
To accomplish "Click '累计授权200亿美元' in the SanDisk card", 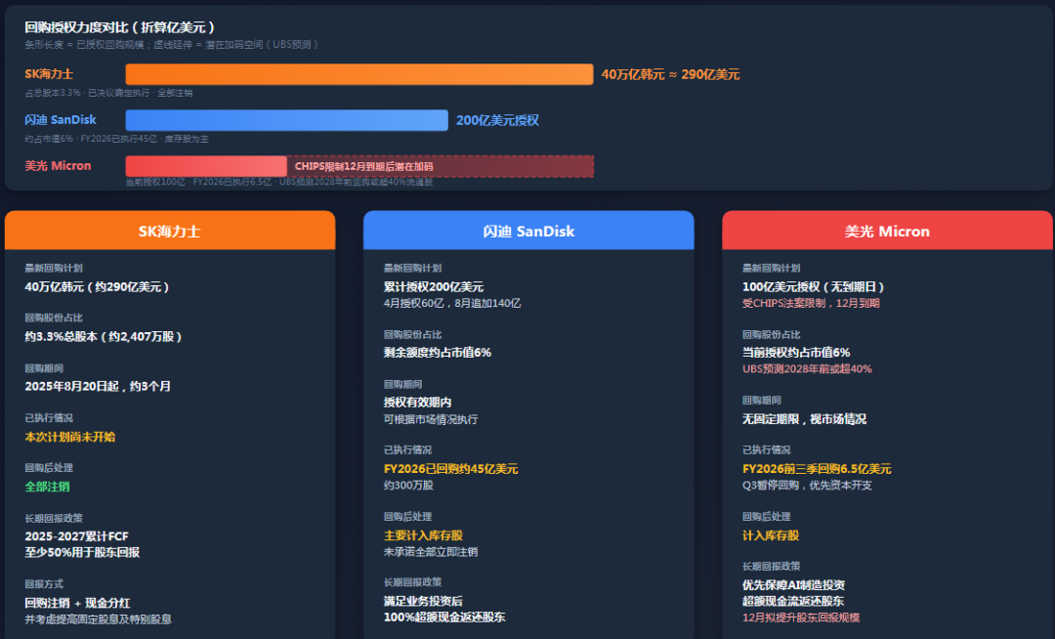I will [434, 286].
